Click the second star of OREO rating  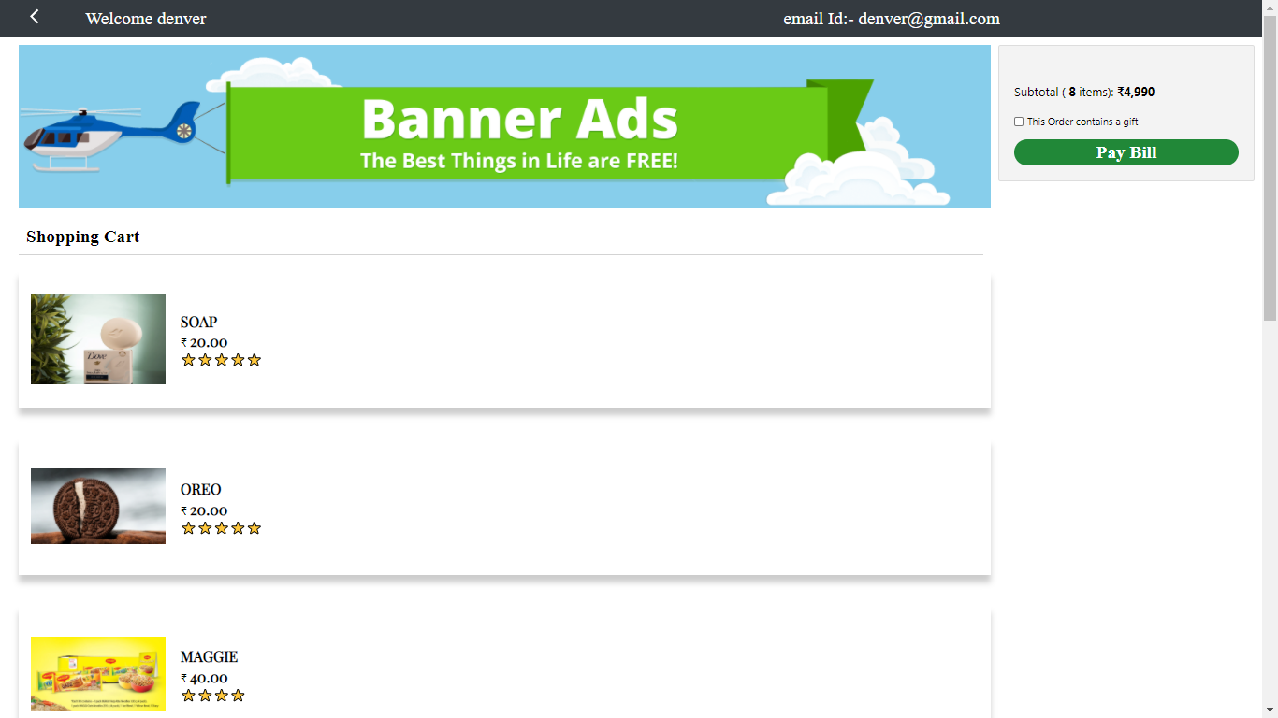click(x=205, y=528)
